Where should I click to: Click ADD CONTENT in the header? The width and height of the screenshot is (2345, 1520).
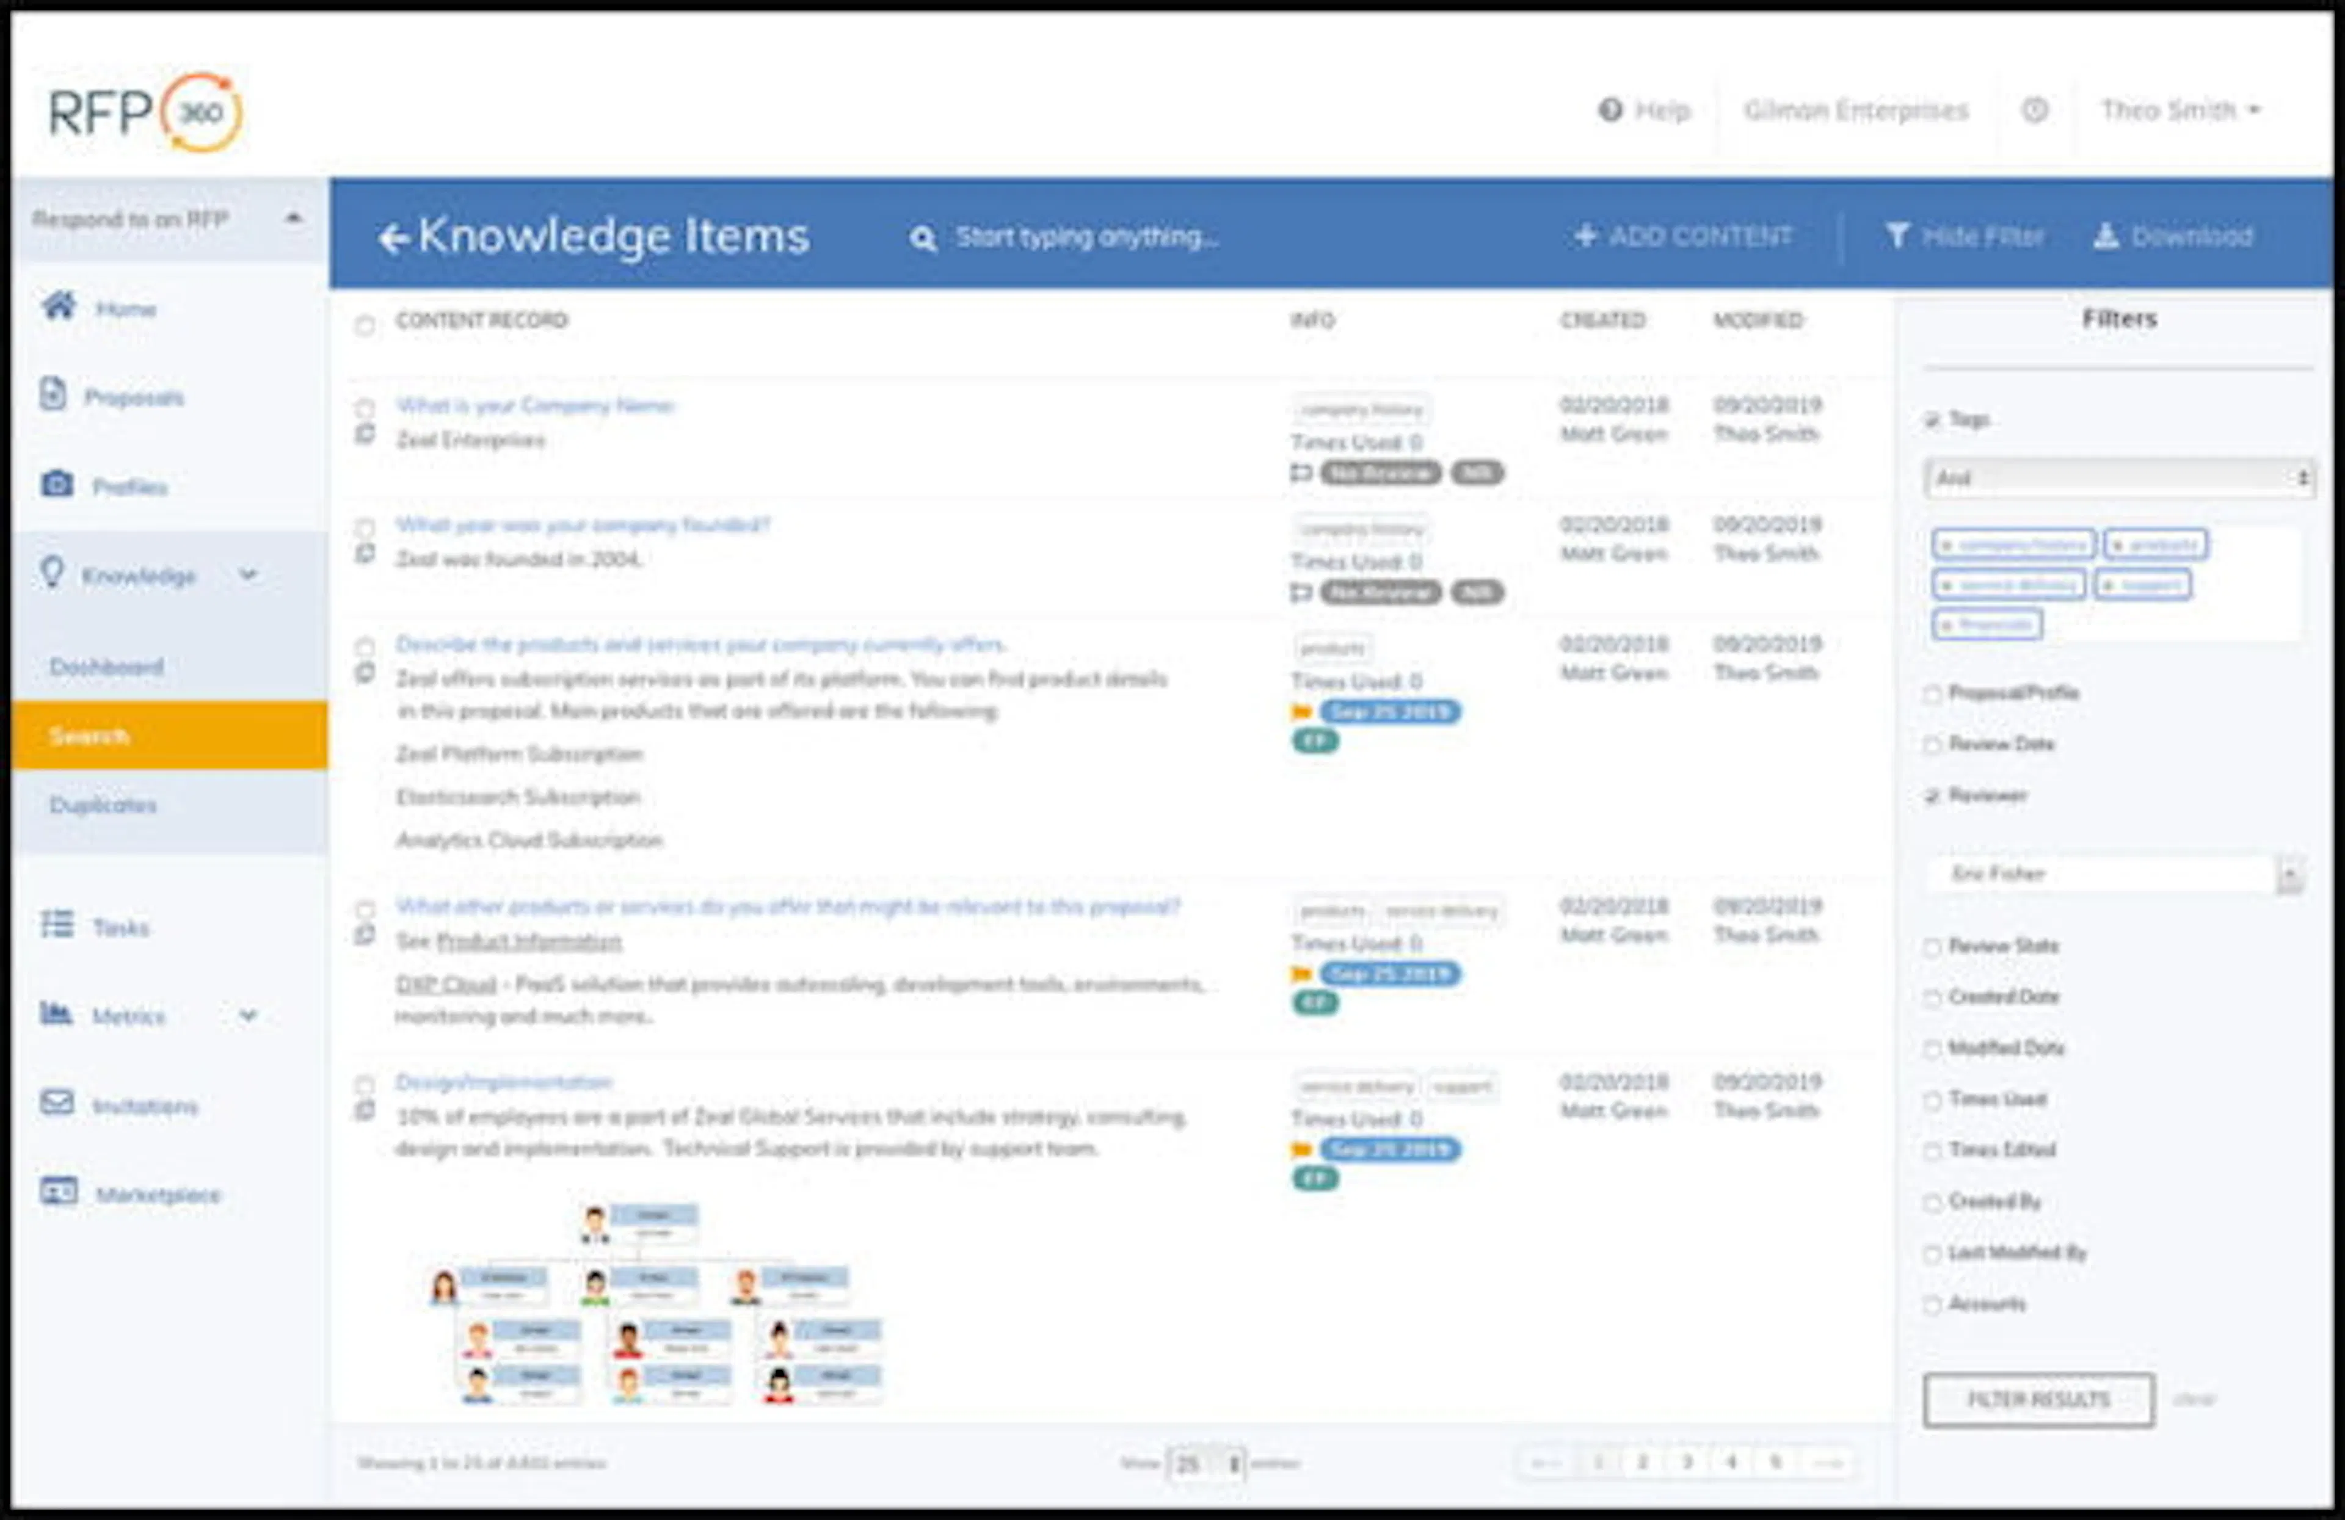click(1683, 236)
